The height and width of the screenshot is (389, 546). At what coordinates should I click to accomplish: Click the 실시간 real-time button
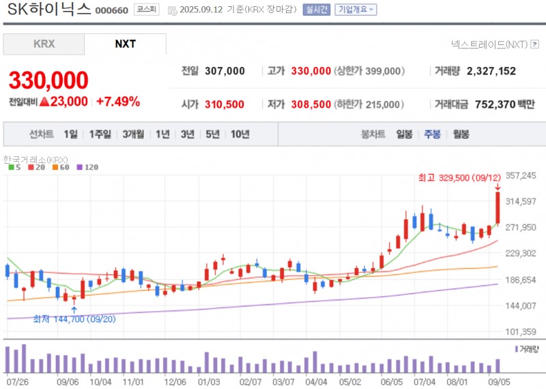(317, 10)
